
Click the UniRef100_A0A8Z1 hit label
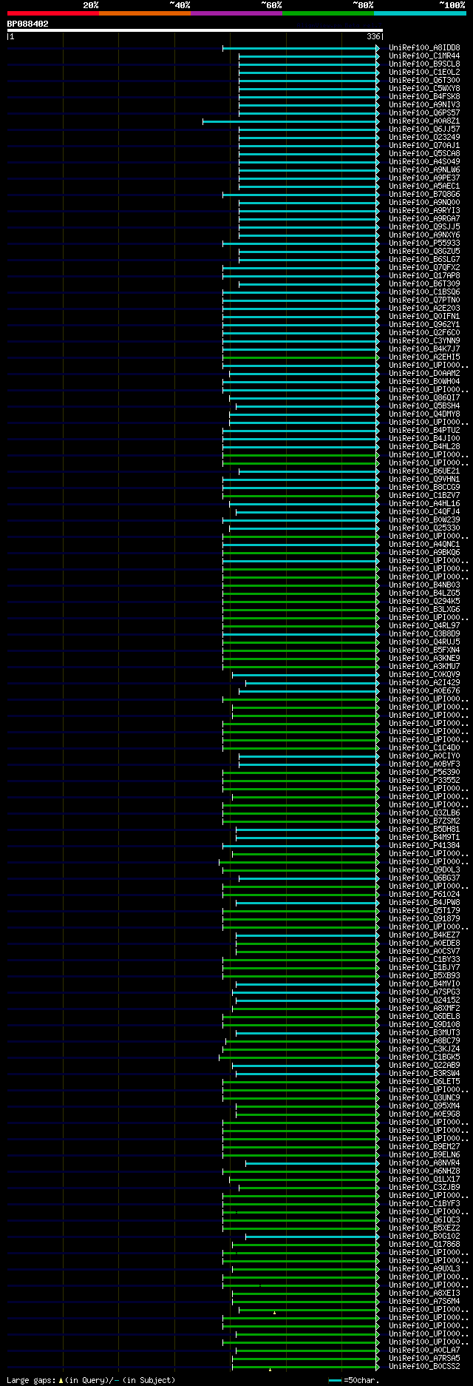tap(424, 121)
